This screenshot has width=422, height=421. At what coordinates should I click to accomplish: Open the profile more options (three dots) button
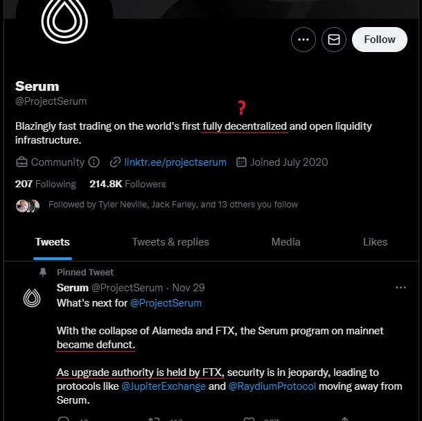304,40
